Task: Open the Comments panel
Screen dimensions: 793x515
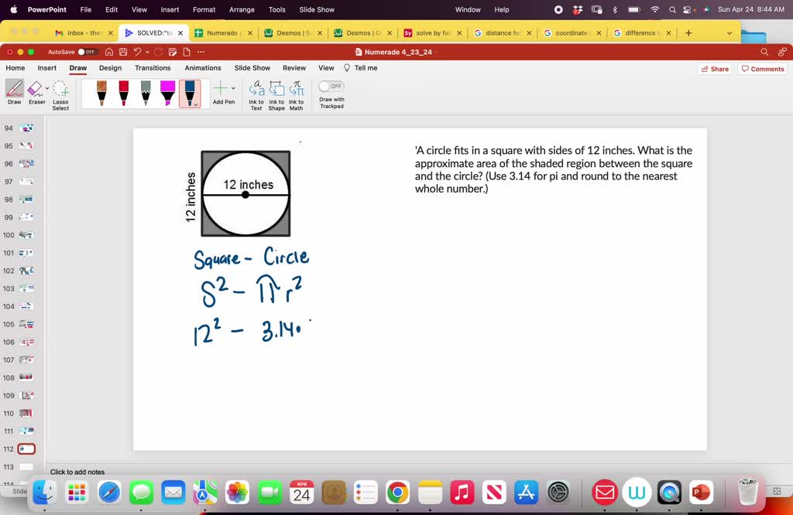Action: 762,69
